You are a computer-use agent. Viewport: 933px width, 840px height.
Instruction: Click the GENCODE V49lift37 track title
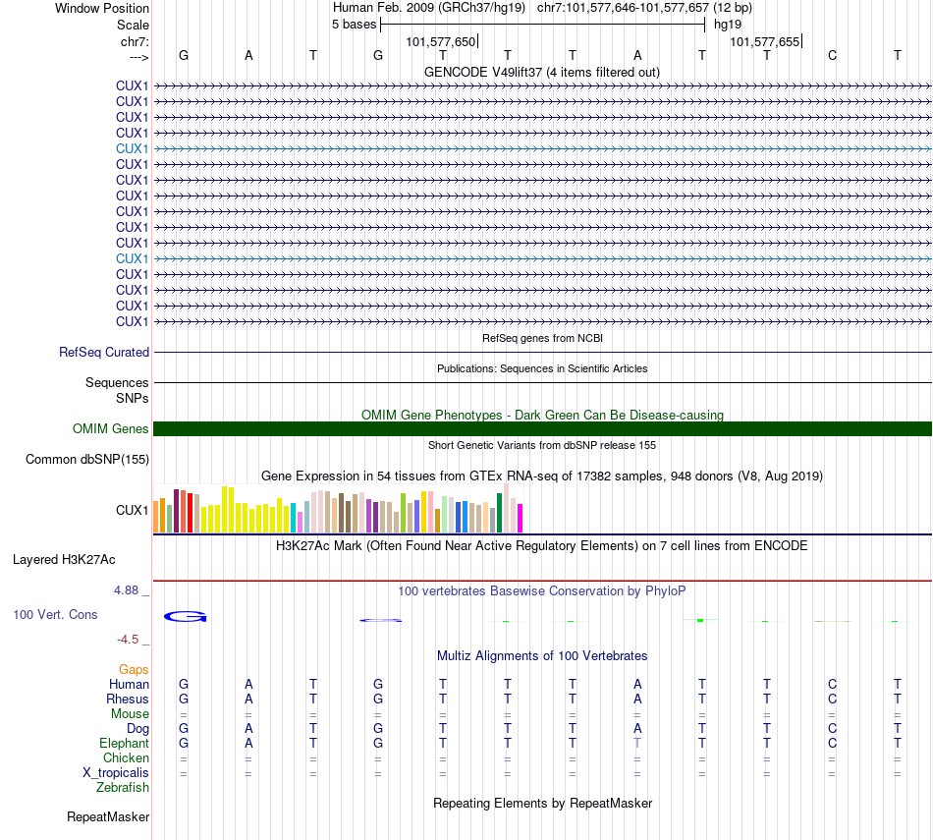pyautogui.click(x=541, y=72)
